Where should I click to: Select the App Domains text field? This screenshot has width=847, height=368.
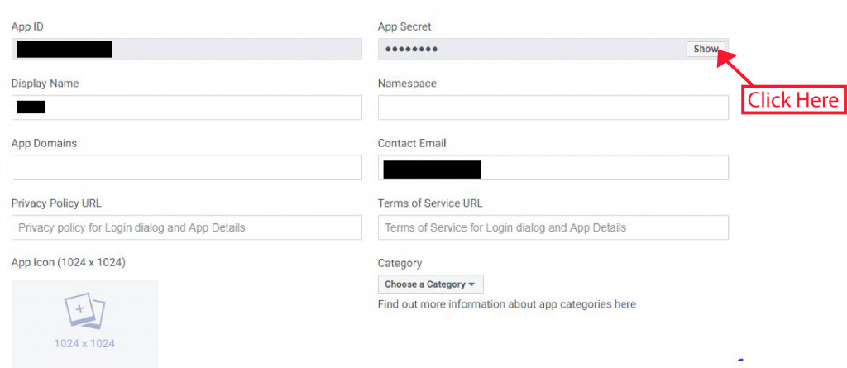click(x=186, y=168)
